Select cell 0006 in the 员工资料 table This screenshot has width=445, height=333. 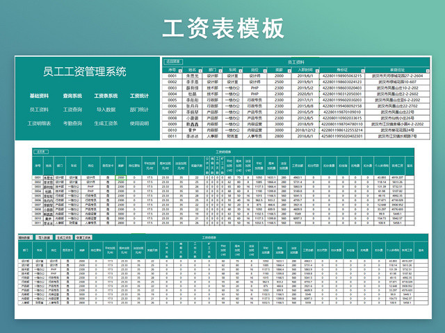click(x=172, y=106)
